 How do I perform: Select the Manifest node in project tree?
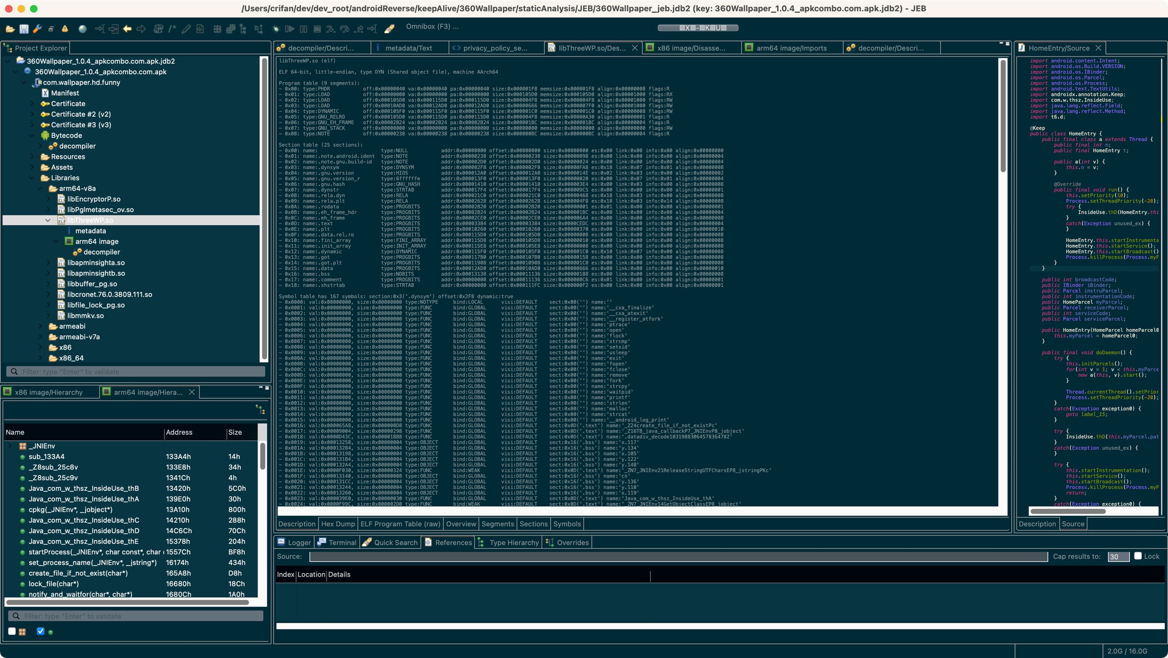tap(65, 93)
